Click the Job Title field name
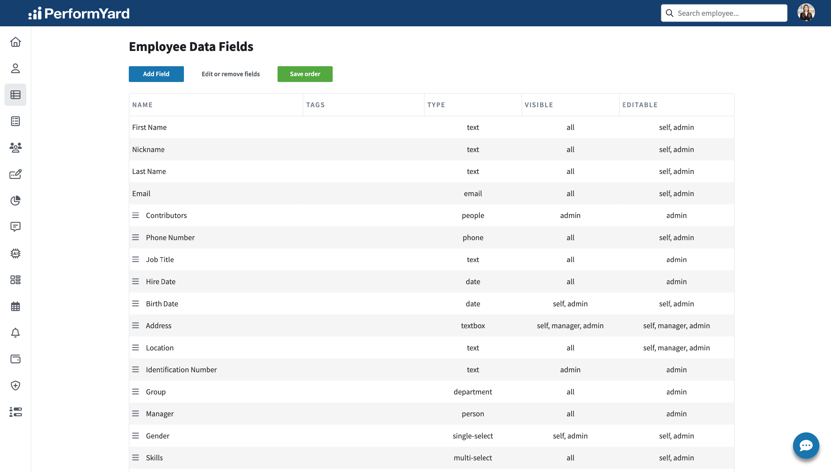This screenshot has height=472, width=831. coord(160,259)
